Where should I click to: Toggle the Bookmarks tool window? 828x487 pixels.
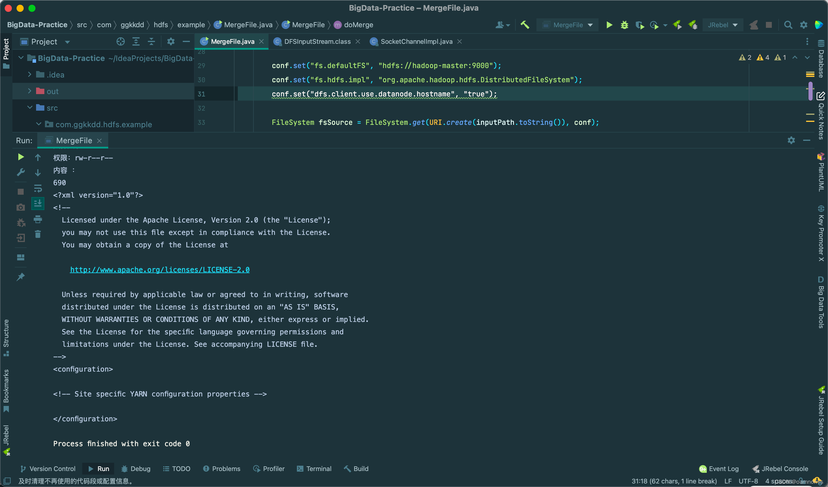(x=6, y=390)
